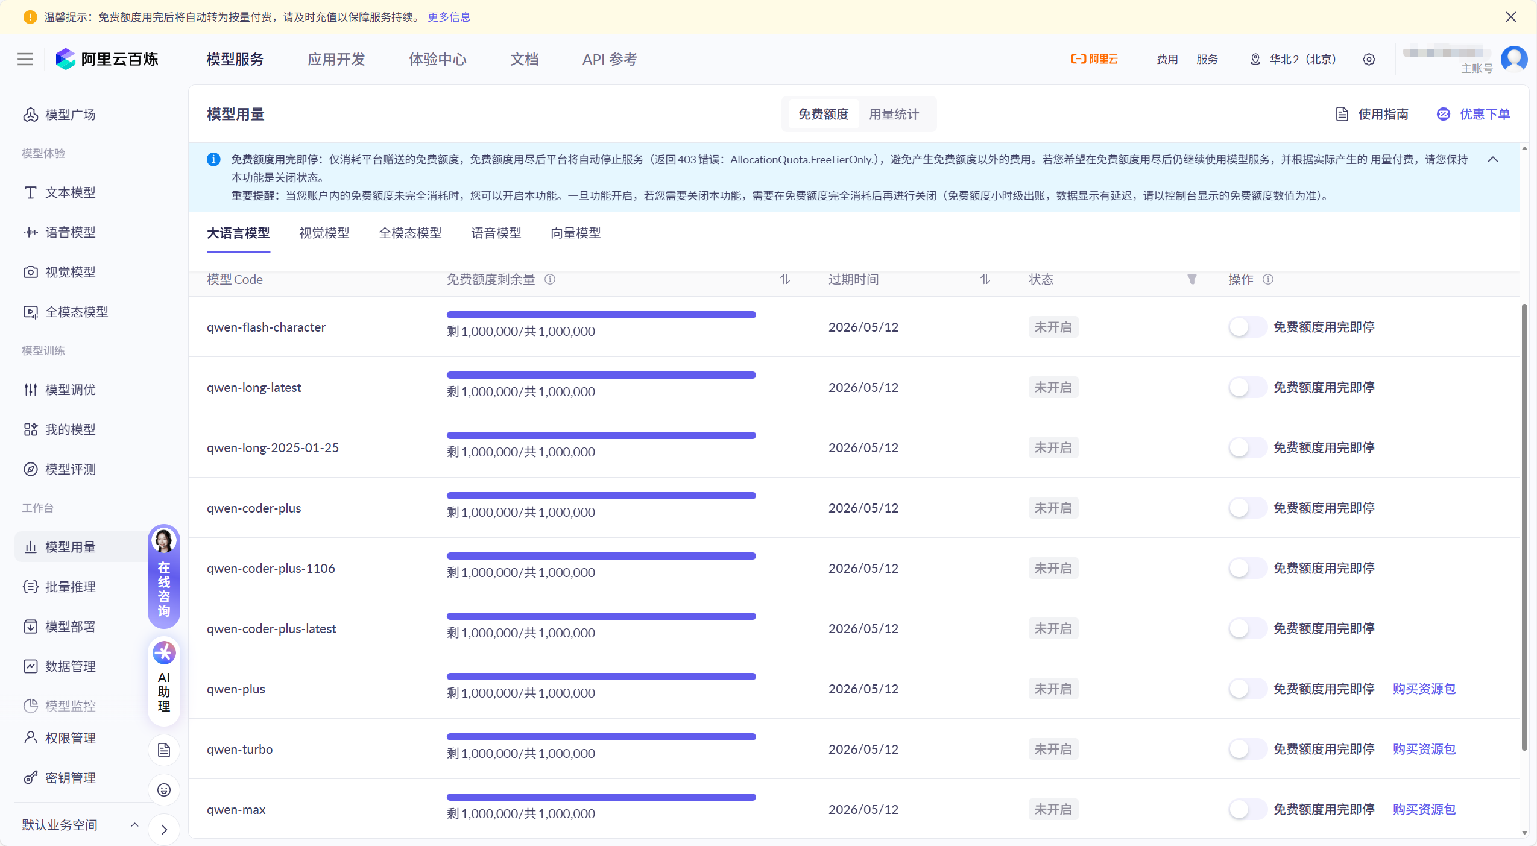Image resolution: width=1537 pixels, height=846 pixels.
Task: Toggle 免费额度用完即停 for qwen-coder-plus-latest
Action: pyautogui.click(x=1247, y=628)
